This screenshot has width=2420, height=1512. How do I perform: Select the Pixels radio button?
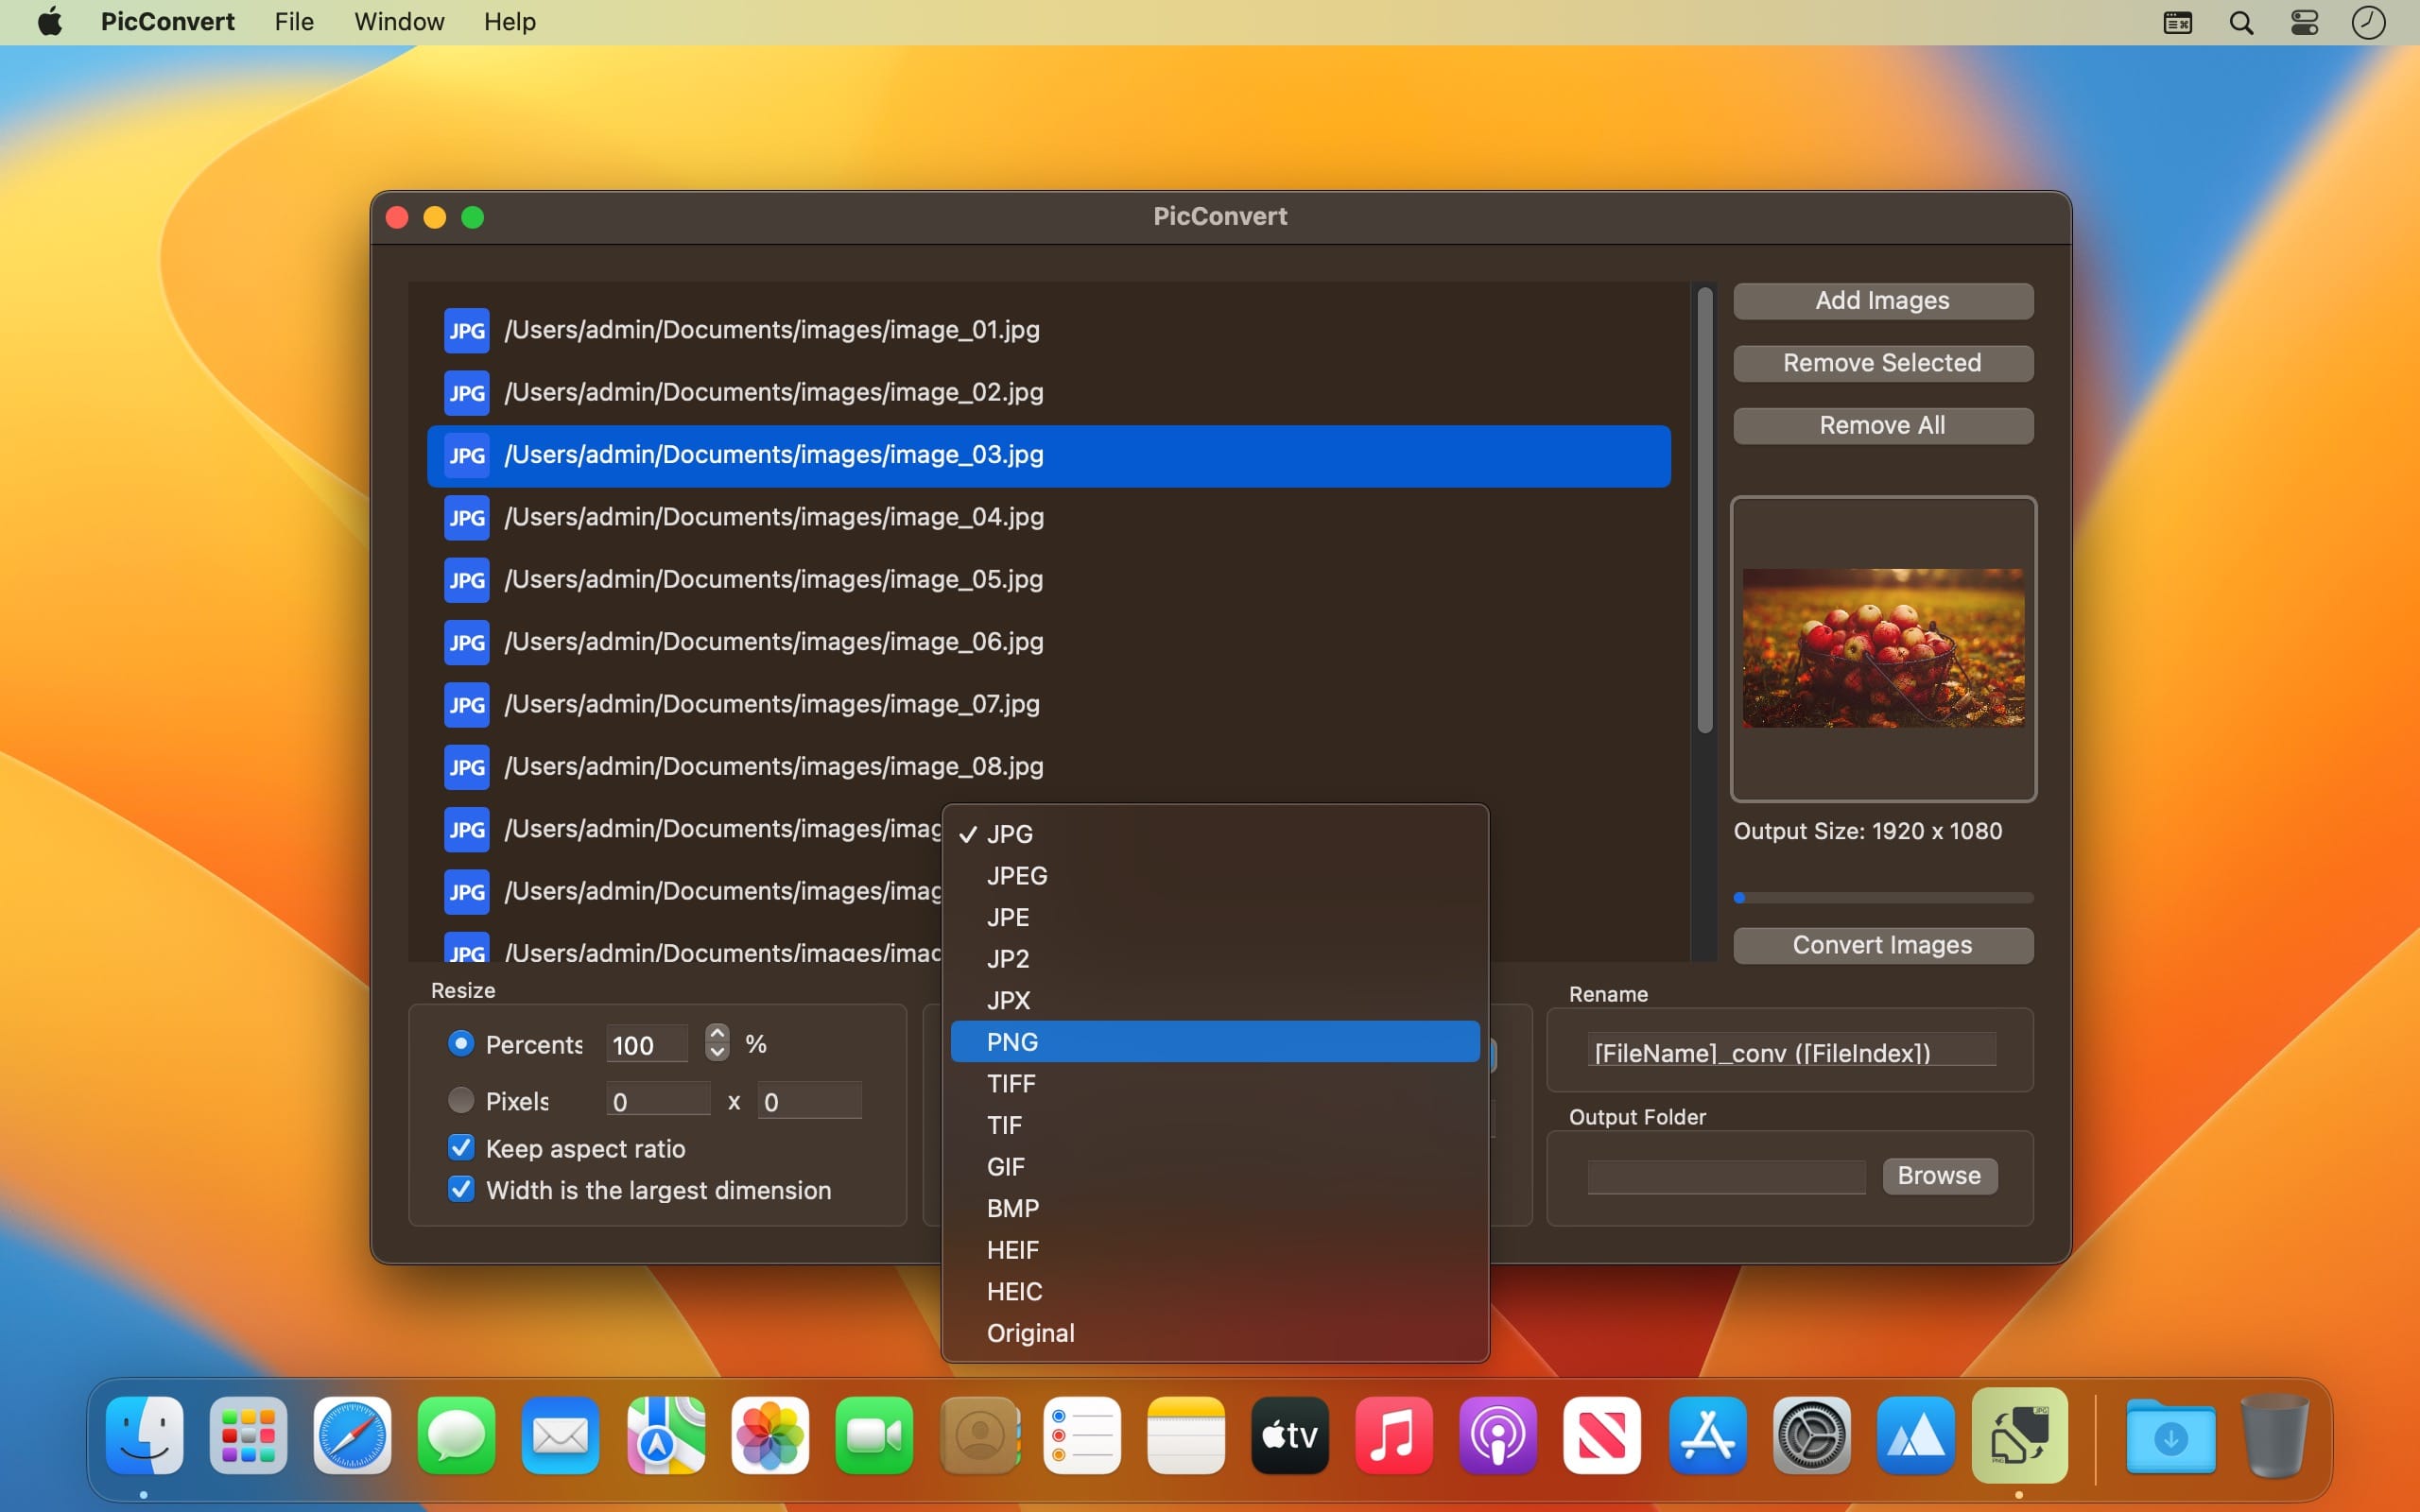pyautogui.click(x=460, y=1100)
